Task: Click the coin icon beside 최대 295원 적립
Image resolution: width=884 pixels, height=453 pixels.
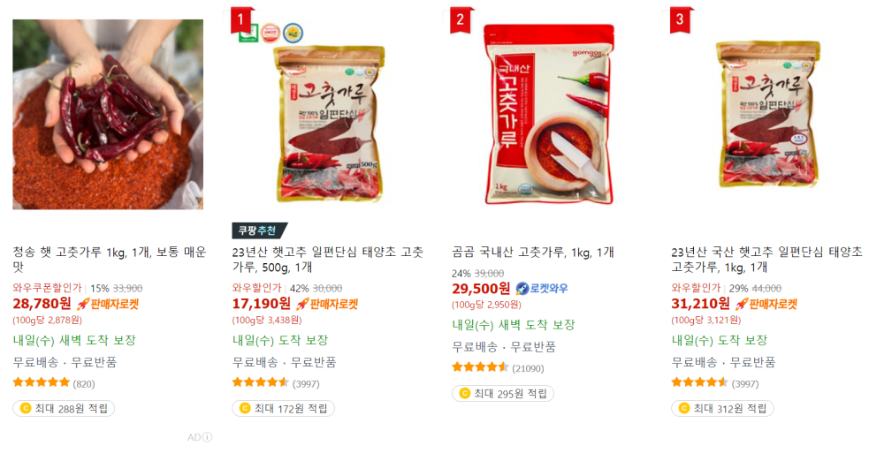Action: (x=465, y=393)
